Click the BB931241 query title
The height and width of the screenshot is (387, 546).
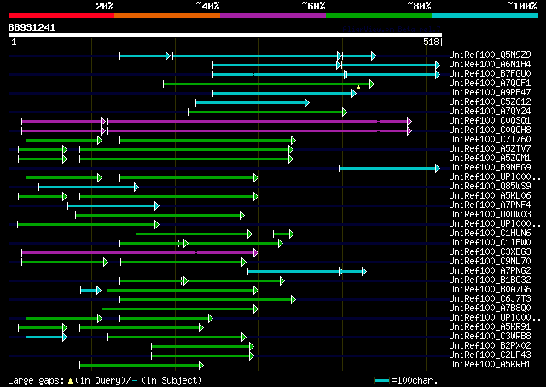click(x=32, y=27)
